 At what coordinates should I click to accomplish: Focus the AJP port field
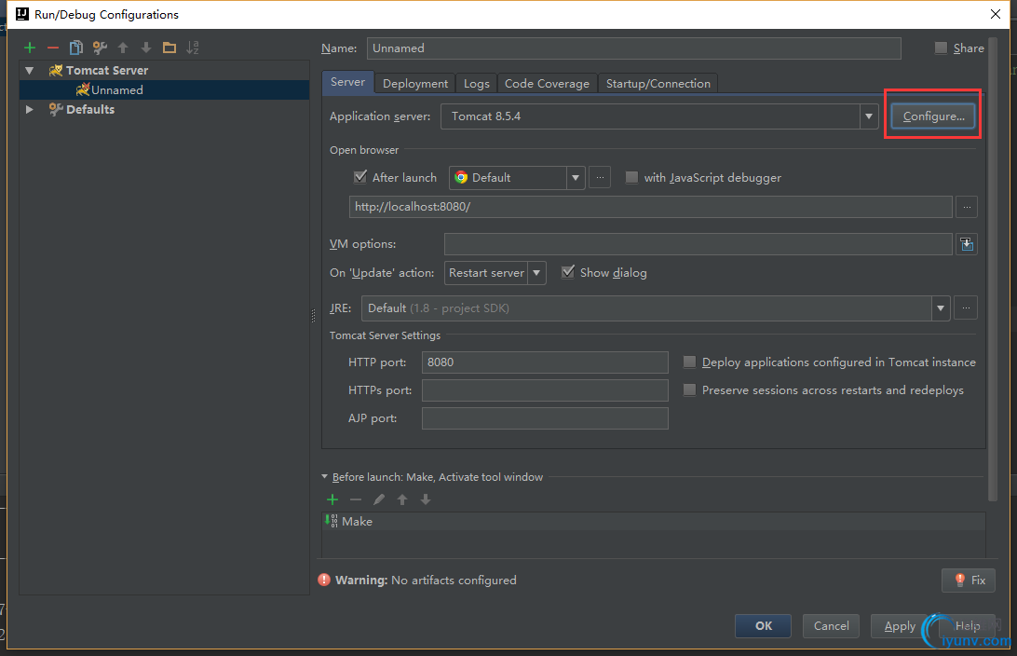(x=545, y=418)
